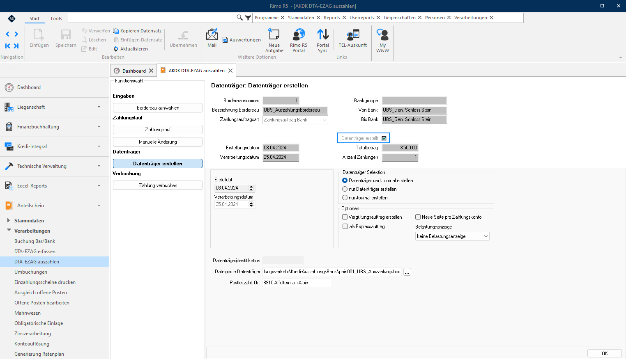The width and height of the screenshot is (626, 359).
Task: Start Portal Sync
Action: pos(323,41)
